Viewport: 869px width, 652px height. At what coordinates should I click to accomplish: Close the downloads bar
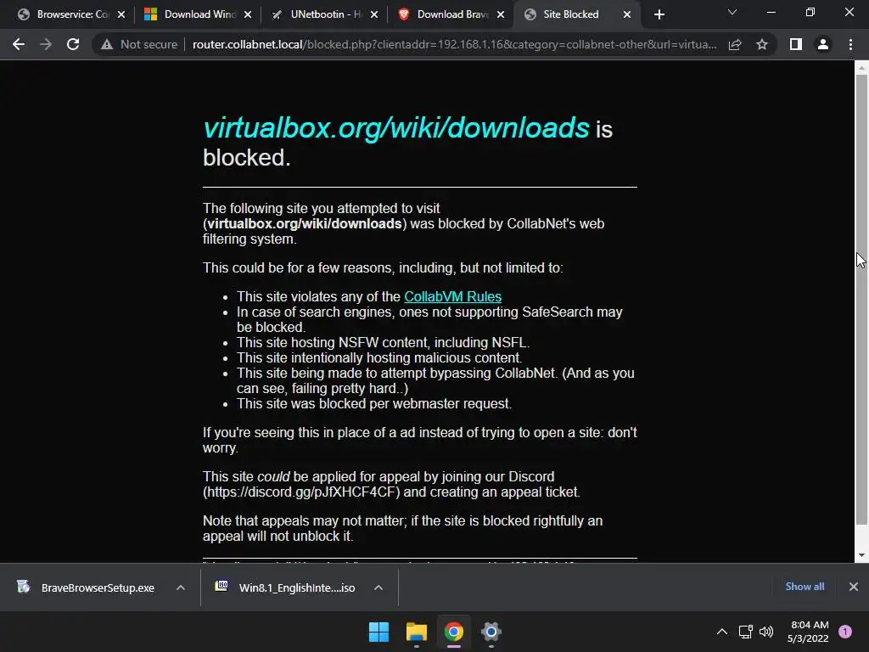click(x=854, y=587)
